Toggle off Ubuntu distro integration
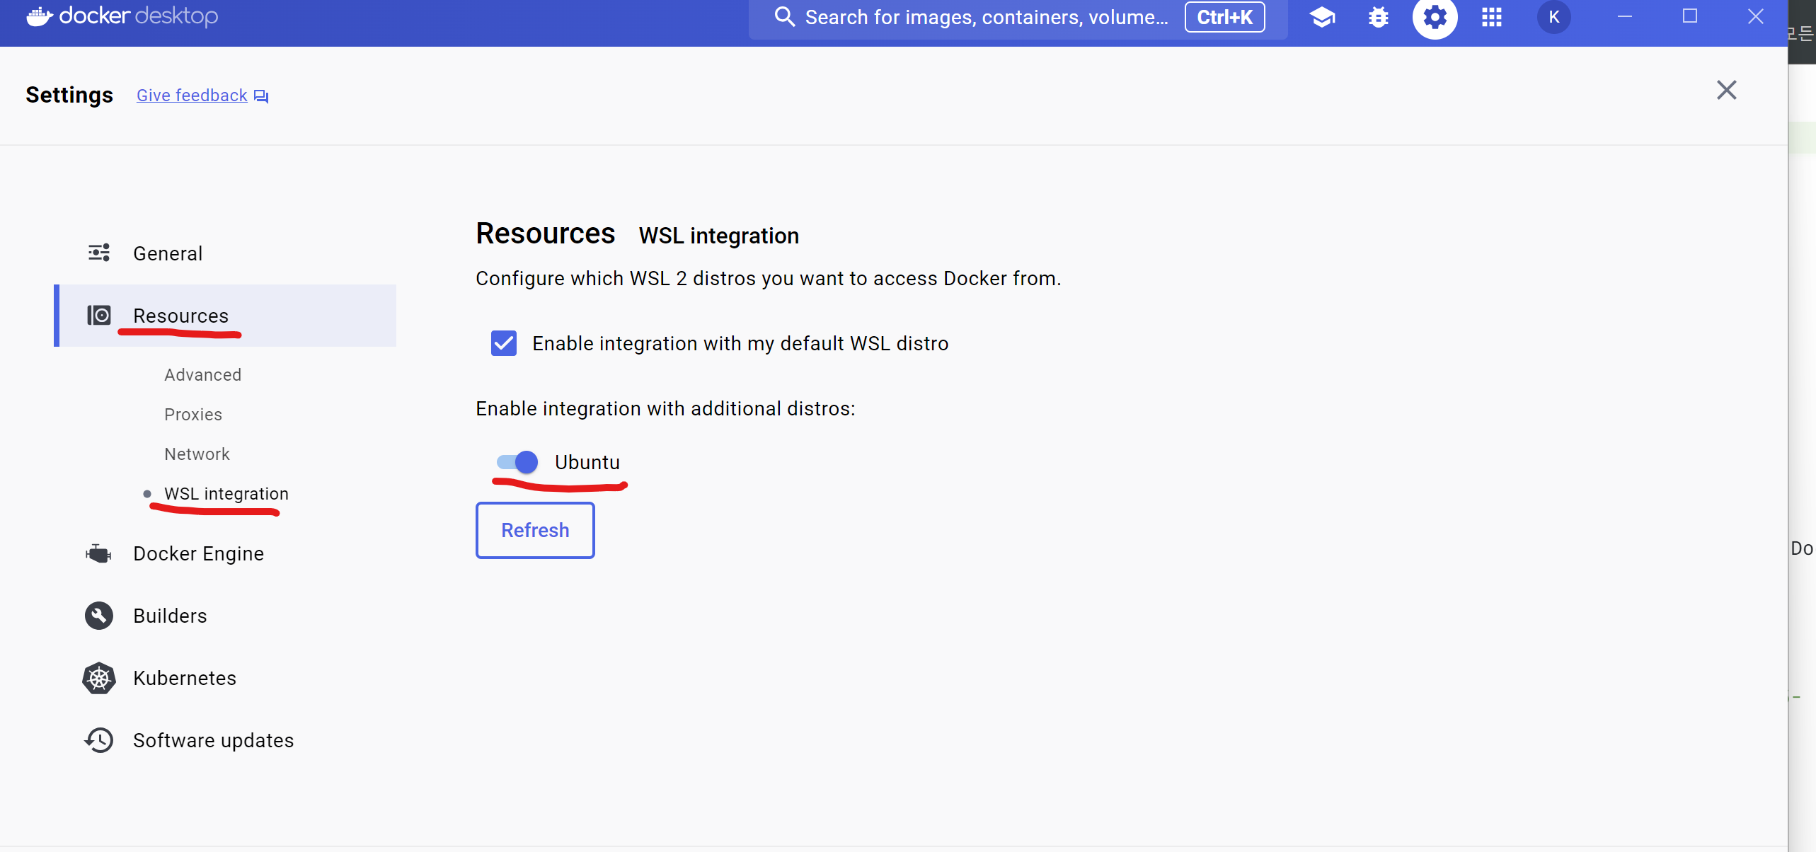This screenshot has height=852, width=1816. click(517, 462)
